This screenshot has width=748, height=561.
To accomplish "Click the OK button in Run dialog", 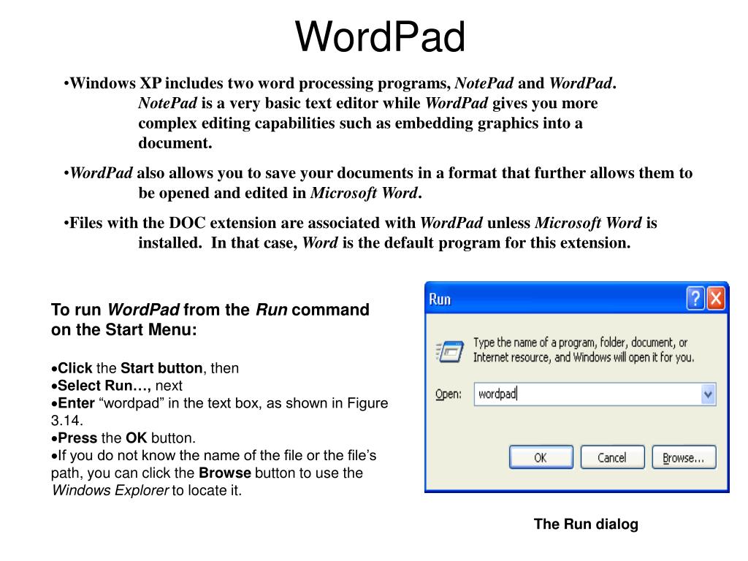I will coord(541,457).
